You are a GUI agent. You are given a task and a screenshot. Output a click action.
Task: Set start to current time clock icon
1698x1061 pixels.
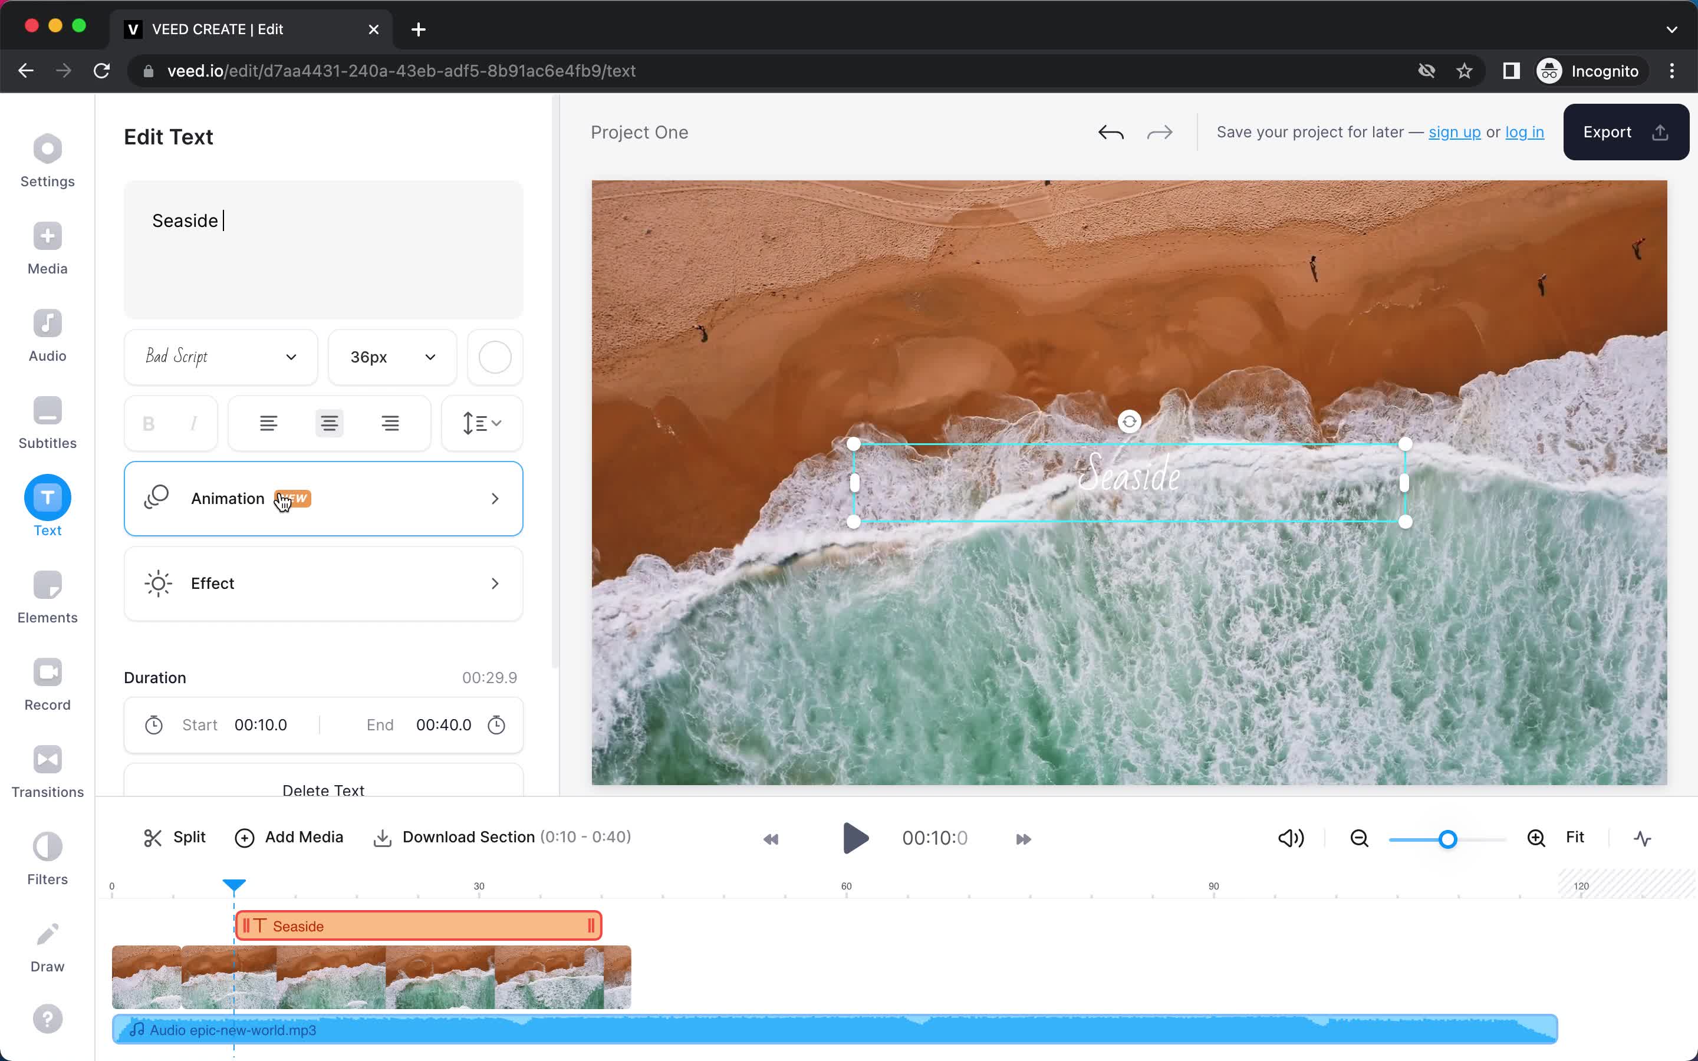point(154,725)
